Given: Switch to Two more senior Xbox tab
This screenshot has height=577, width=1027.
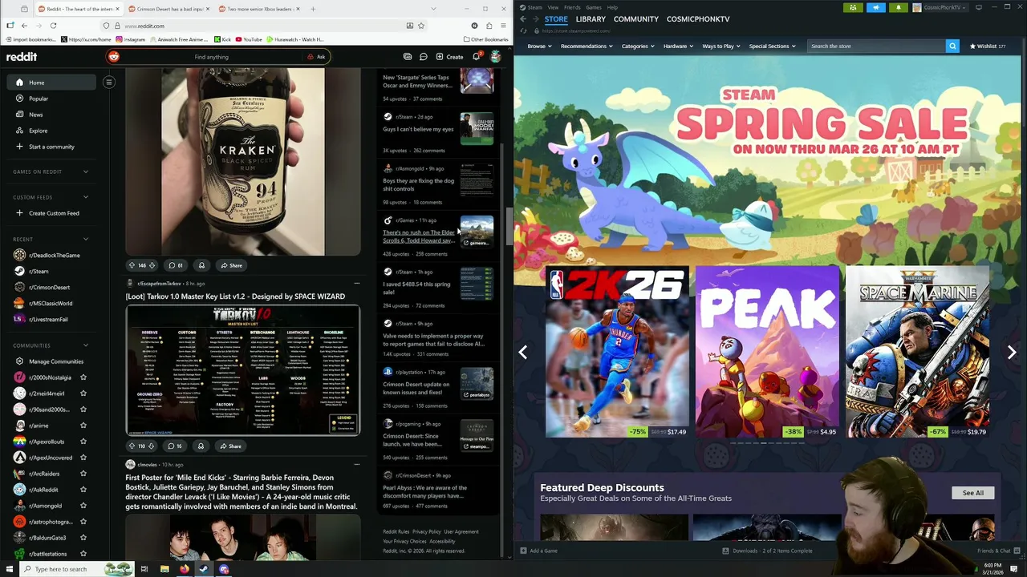Looking at the screenshot, I should (260, 9).
